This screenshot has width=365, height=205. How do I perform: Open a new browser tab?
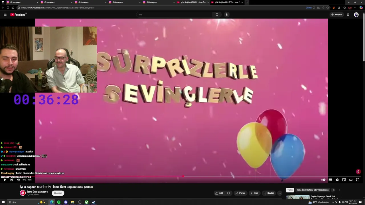(247, 2)
